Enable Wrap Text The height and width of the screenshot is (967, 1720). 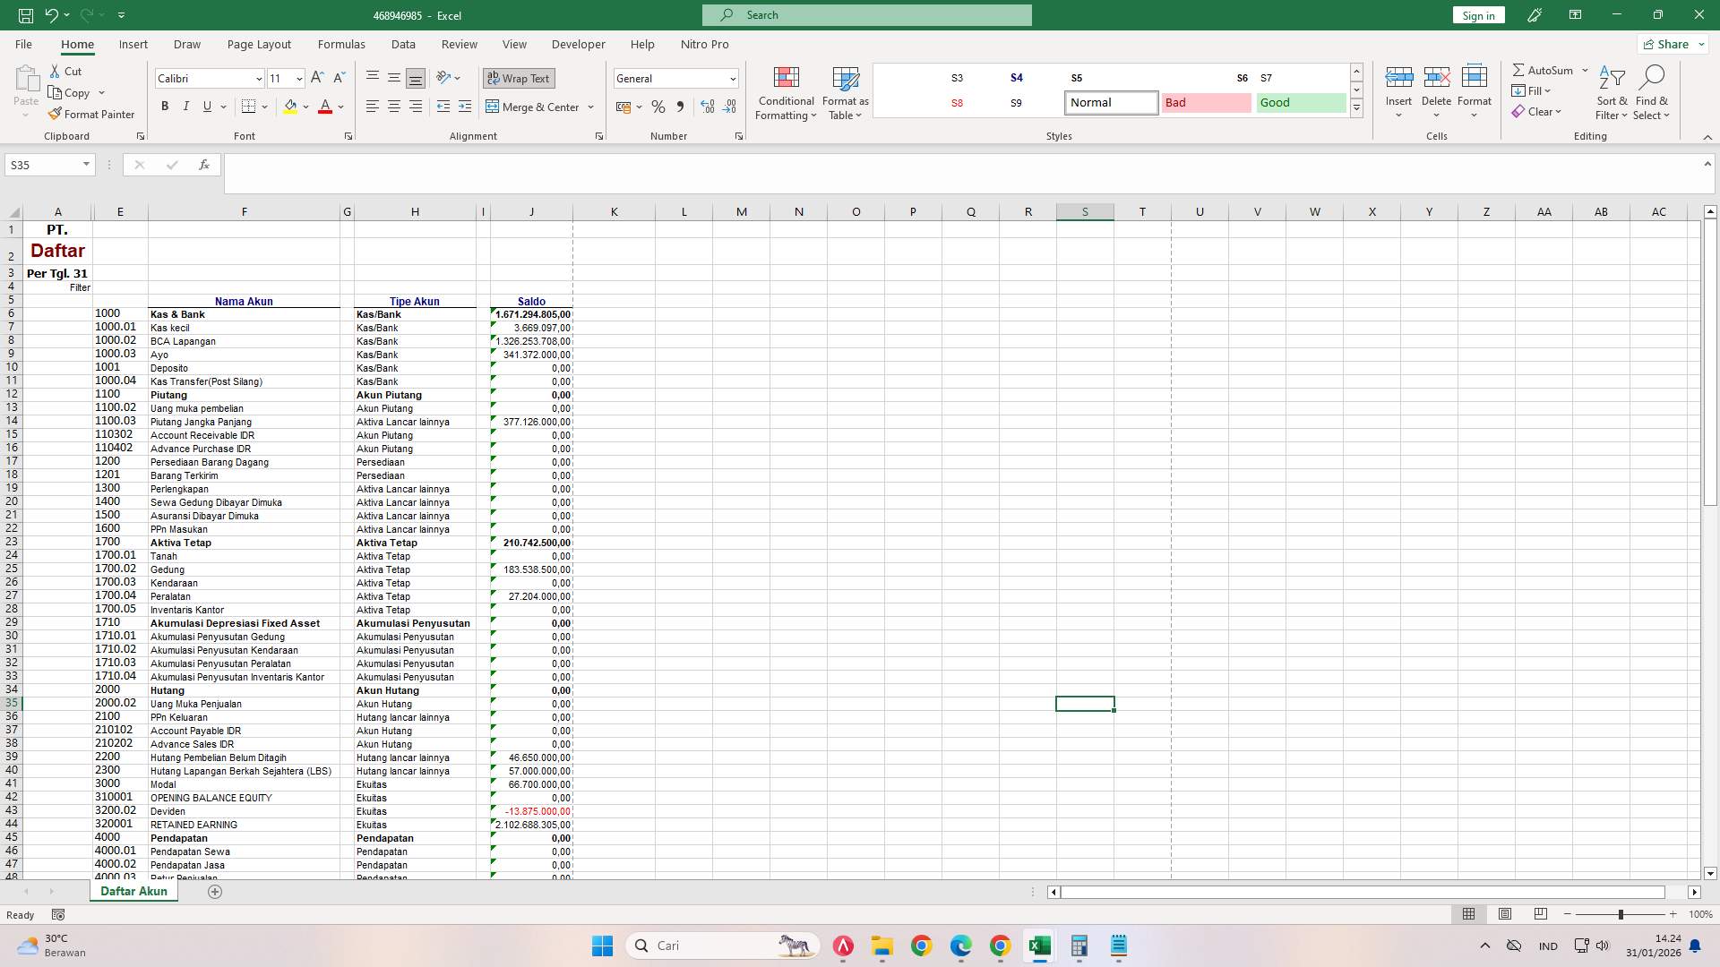(x=519, y=78)
